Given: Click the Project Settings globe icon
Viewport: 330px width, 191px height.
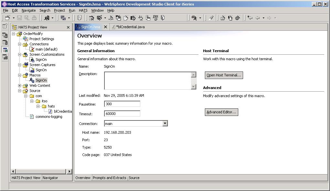Looking at the screenshot, I should [x=26, y=39].
